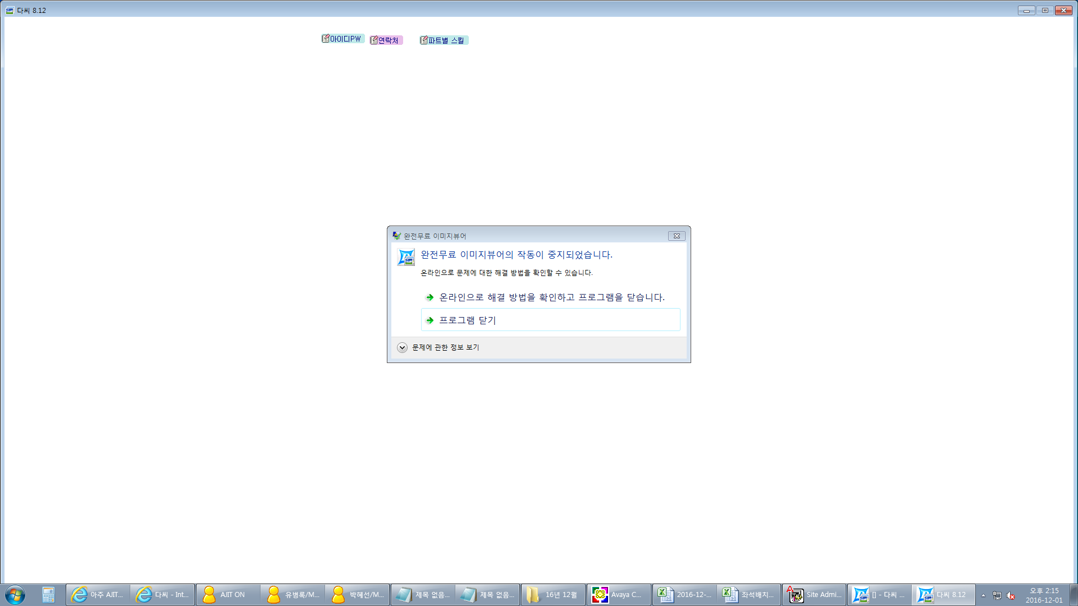
Task: Open the 16년 12월 folder taskbar item
Action: coord(553,595)
